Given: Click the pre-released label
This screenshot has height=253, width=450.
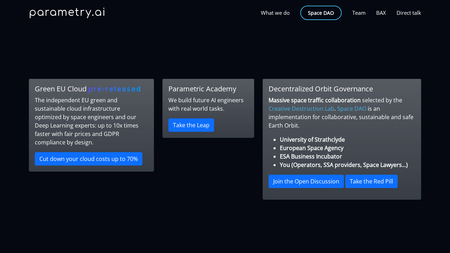Looking at the screenshot, I should point(115,89).
